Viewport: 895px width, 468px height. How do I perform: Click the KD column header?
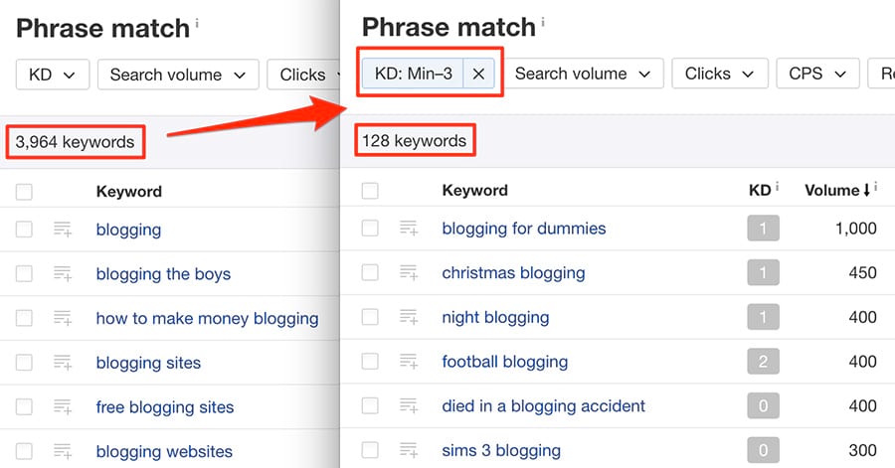[x=759, y=191]
